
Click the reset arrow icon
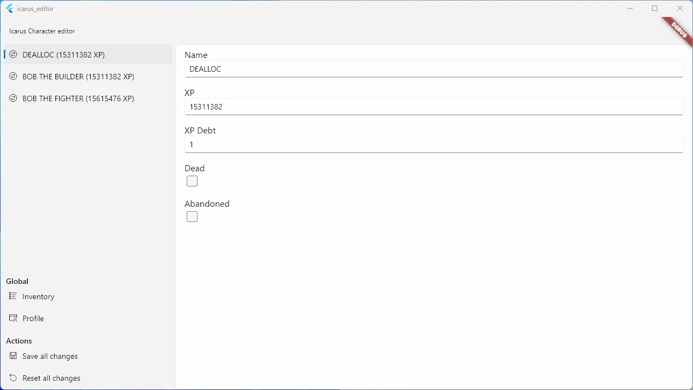[x=13, y=377]
